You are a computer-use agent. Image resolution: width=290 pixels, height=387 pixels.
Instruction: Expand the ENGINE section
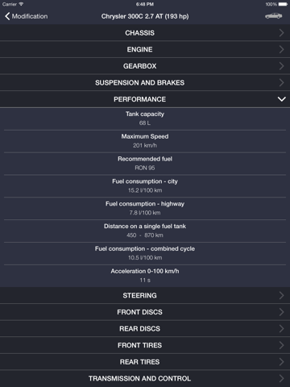(x=145, y=49)
